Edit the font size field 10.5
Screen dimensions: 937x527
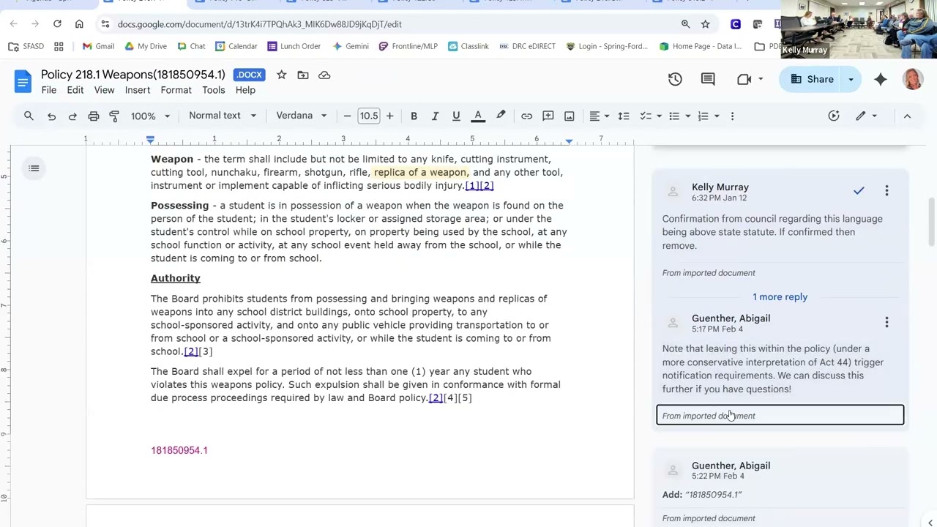pyautogui.click(x=369, y=116)
